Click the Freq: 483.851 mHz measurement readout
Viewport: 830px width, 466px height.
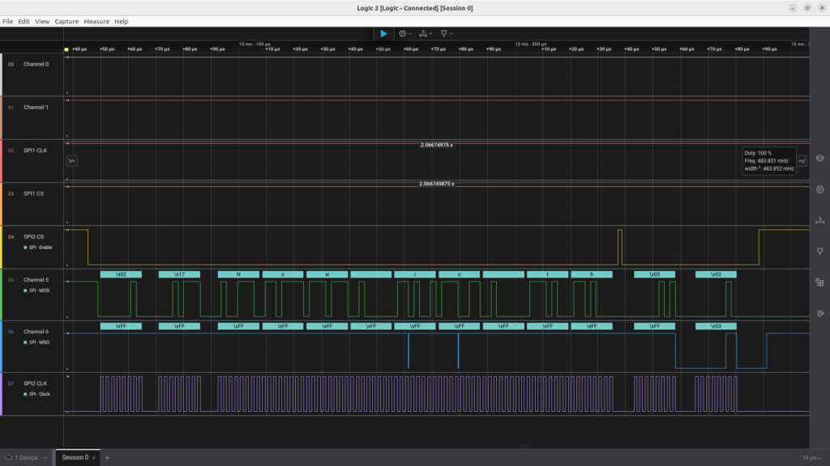click(766, 161)
